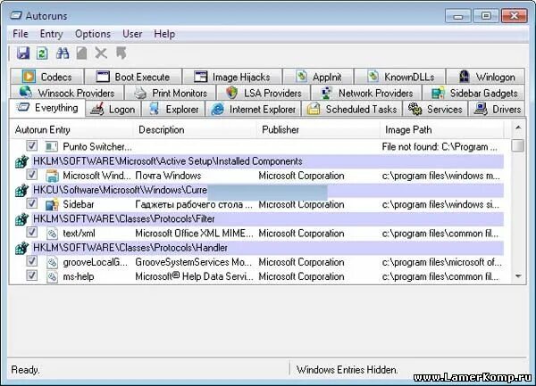Switch to the Boot Execute tab
The width and height of the screenshot is (536, 386).
[x=133, y=77]
